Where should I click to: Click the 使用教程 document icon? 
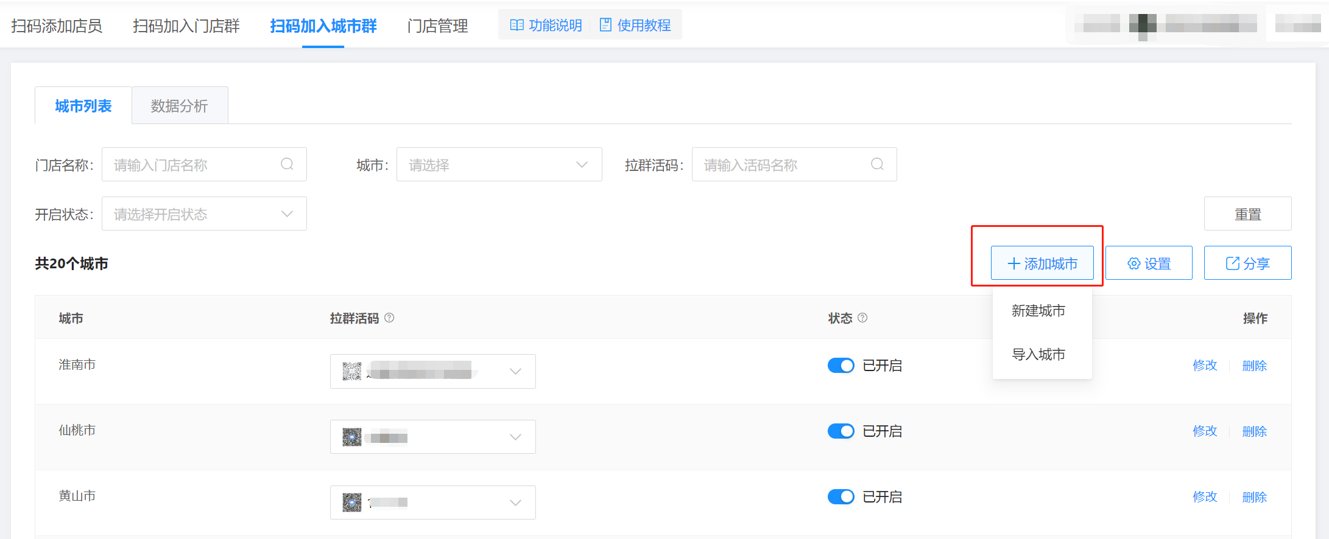tap(605, 25)
